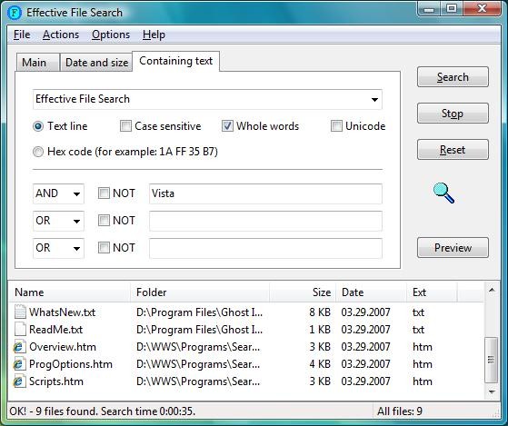
Task: Click the results scrollbar up arrow
Action: click(x=492, y=290)
